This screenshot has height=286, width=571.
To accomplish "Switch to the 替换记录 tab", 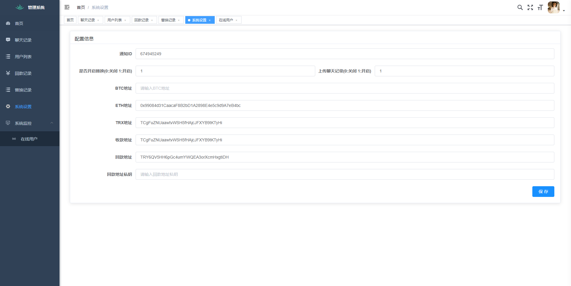I will pos(168,20).
